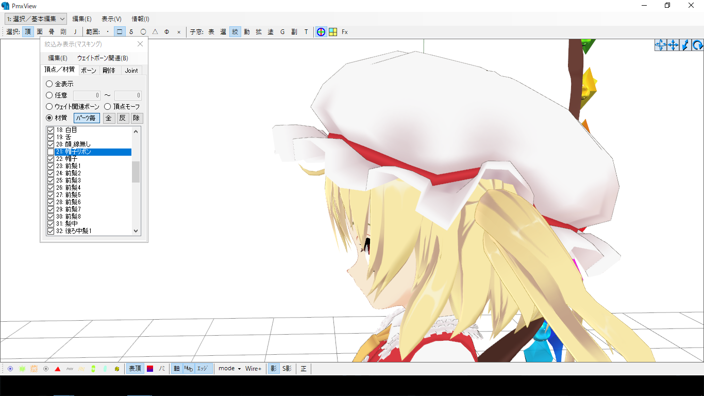
Task: Open 編集(E) menu in masking panel
Action: (x=58, y=58)
